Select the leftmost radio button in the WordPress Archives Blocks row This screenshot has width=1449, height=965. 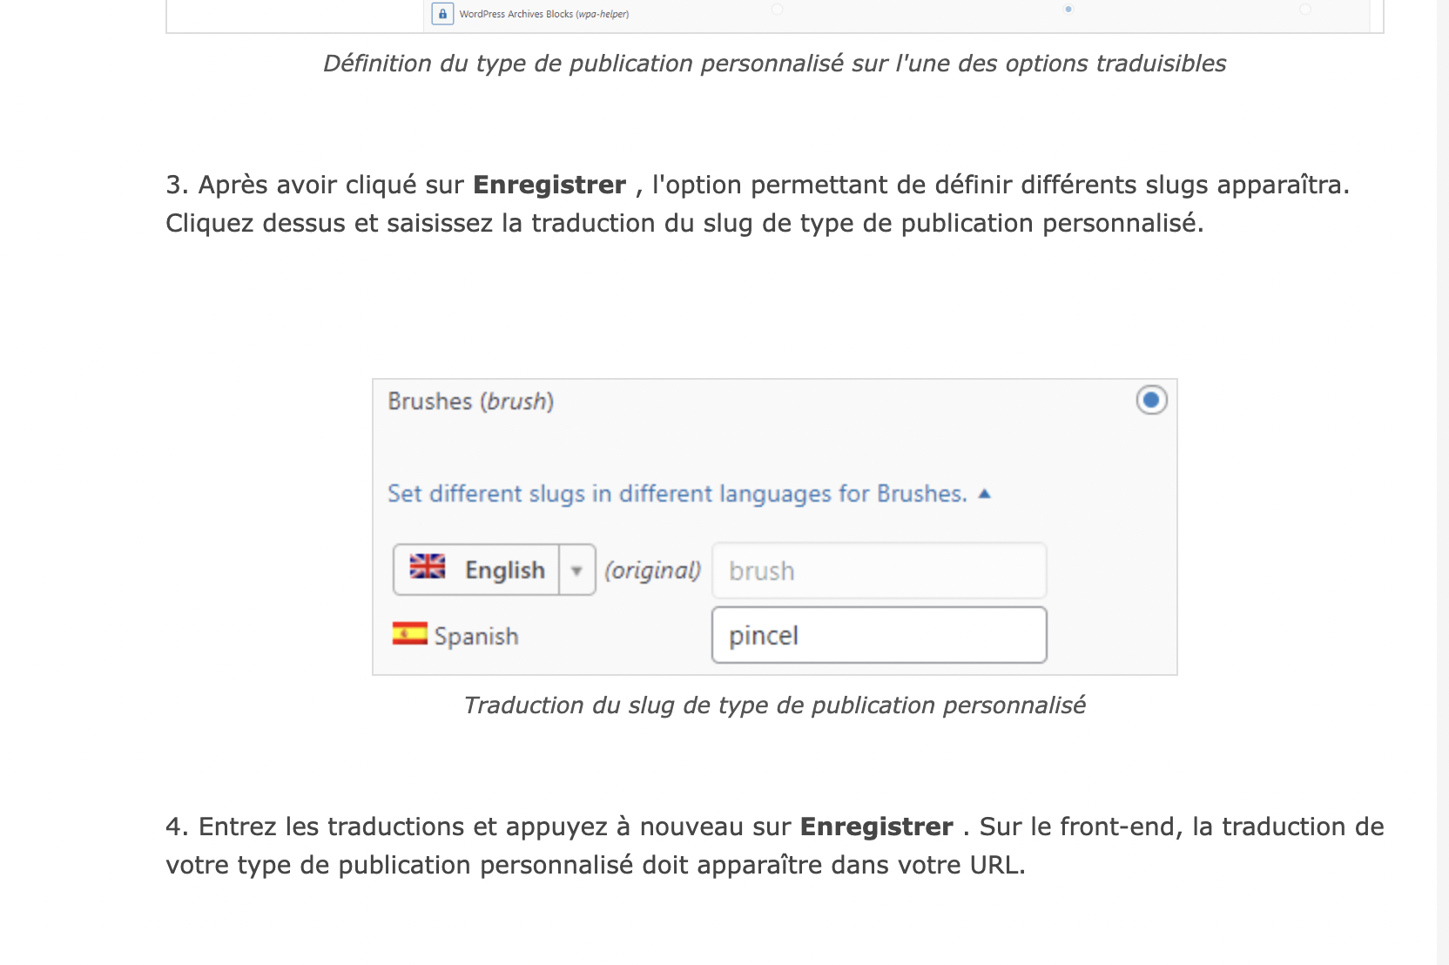(777, 10)
